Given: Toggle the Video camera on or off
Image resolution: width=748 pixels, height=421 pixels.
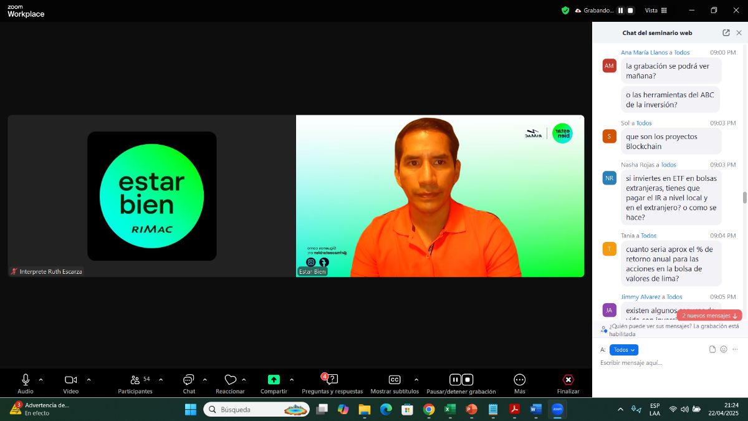Looking at the screenshot, I should click(70, 380).
